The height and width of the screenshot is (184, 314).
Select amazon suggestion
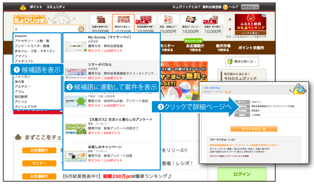tap(21, 36)
